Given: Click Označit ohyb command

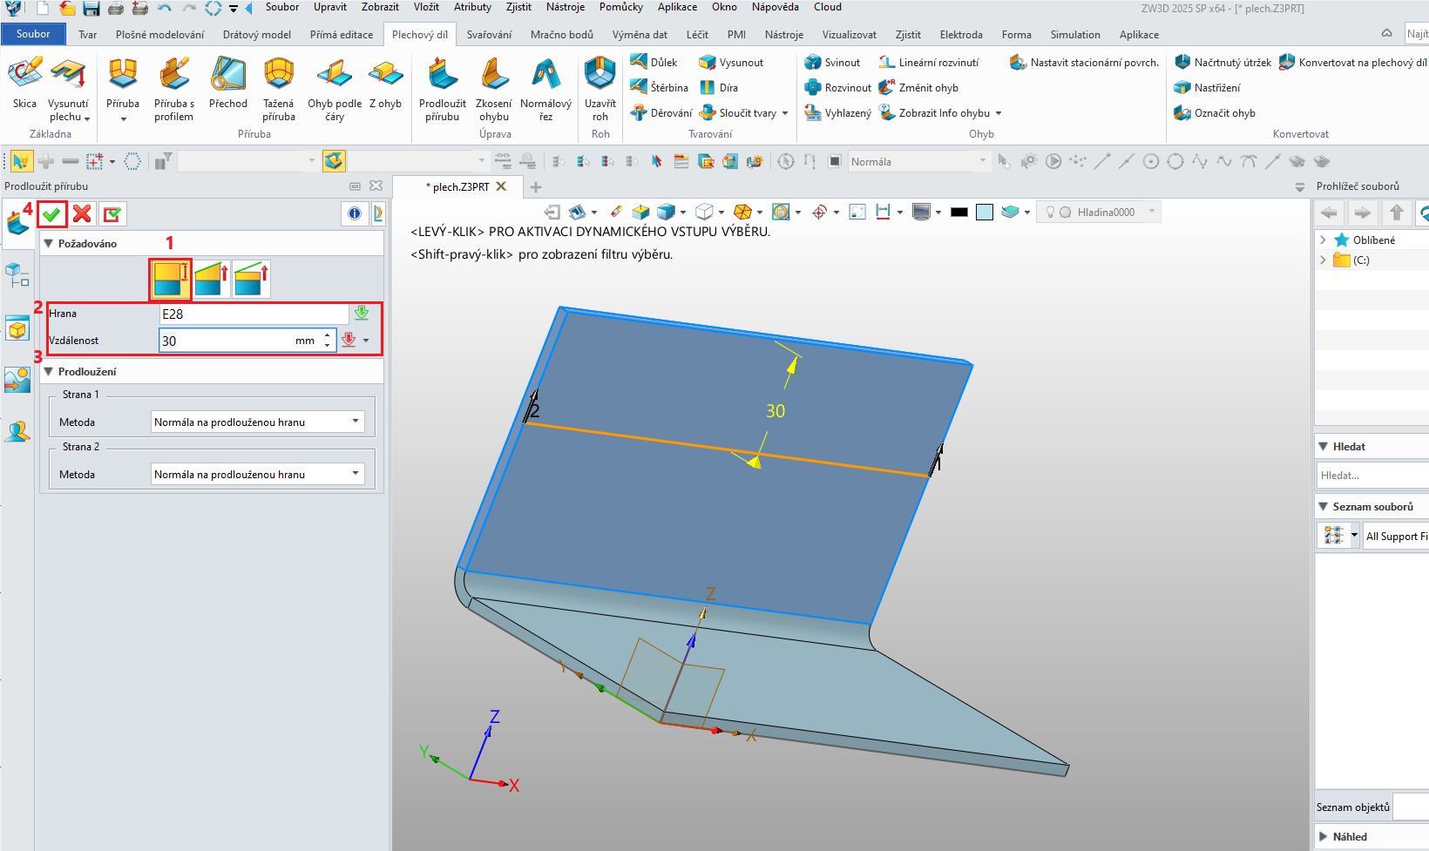Looking at the screenshot, I should pyautogui.click(x=1215, y=113).
